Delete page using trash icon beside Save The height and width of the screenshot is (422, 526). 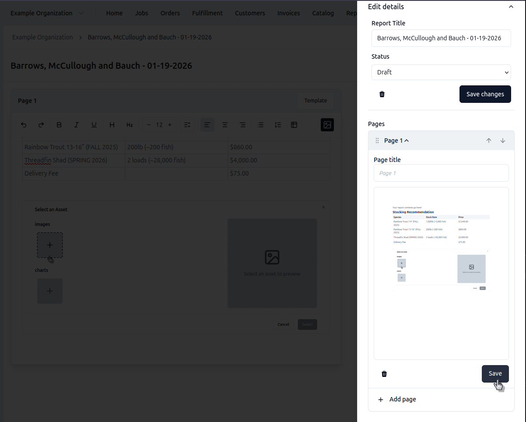click(x=384, y=374)
